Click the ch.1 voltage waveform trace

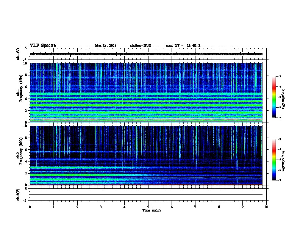(x=146, y=54)
